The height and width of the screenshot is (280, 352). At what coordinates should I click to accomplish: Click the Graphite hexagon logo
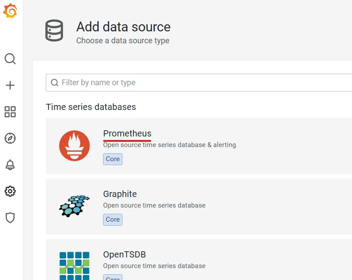[74, 206]
